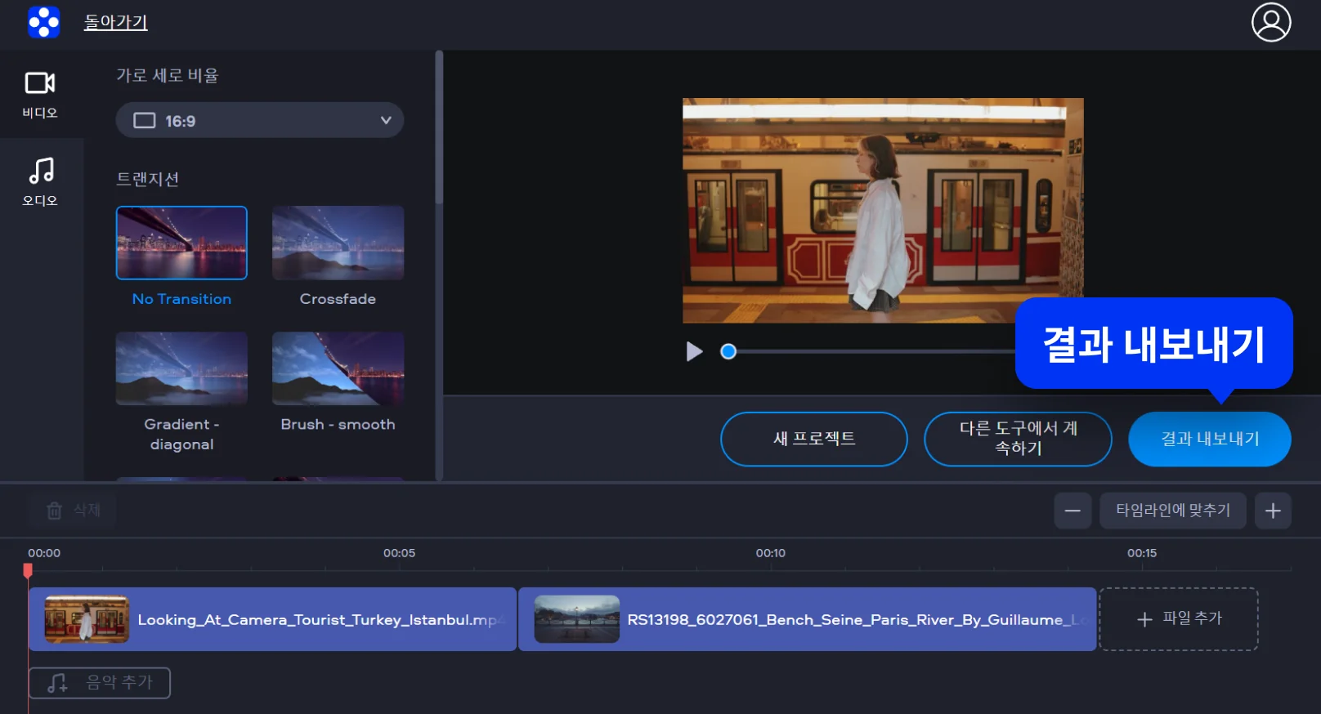This screenshot has height=714, width=1321.
Task: Expand the 16:9 aspect ratio dropdown
Action: coord(259,121)
